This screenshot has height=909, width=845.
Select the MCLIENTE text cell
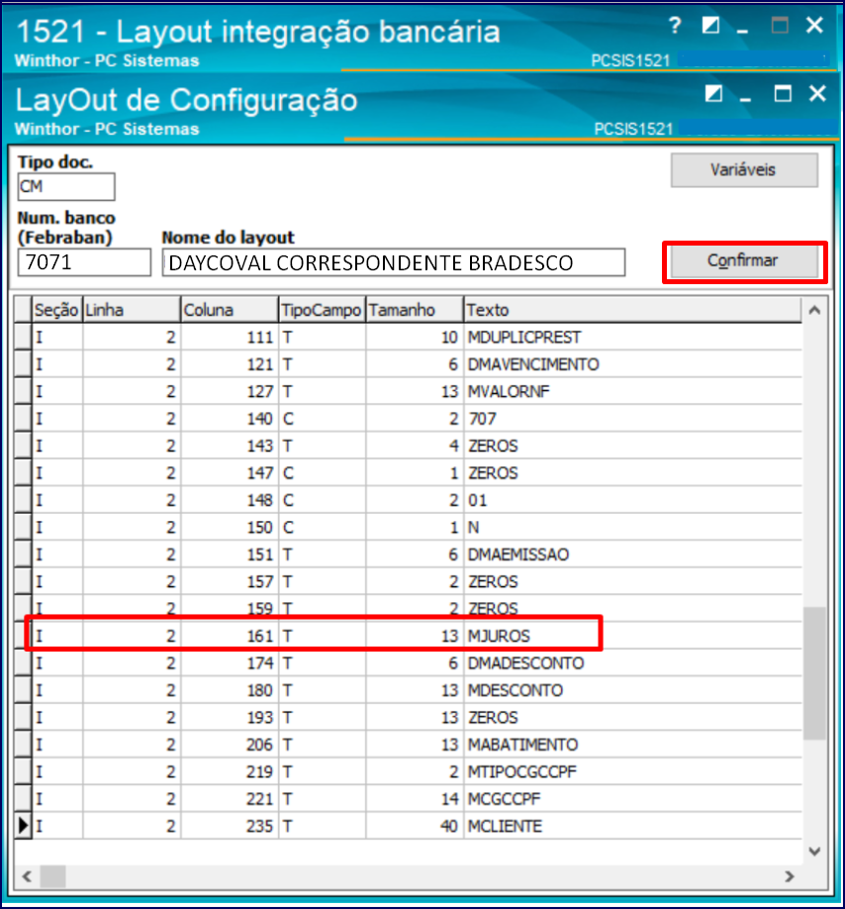coord(633,826)
